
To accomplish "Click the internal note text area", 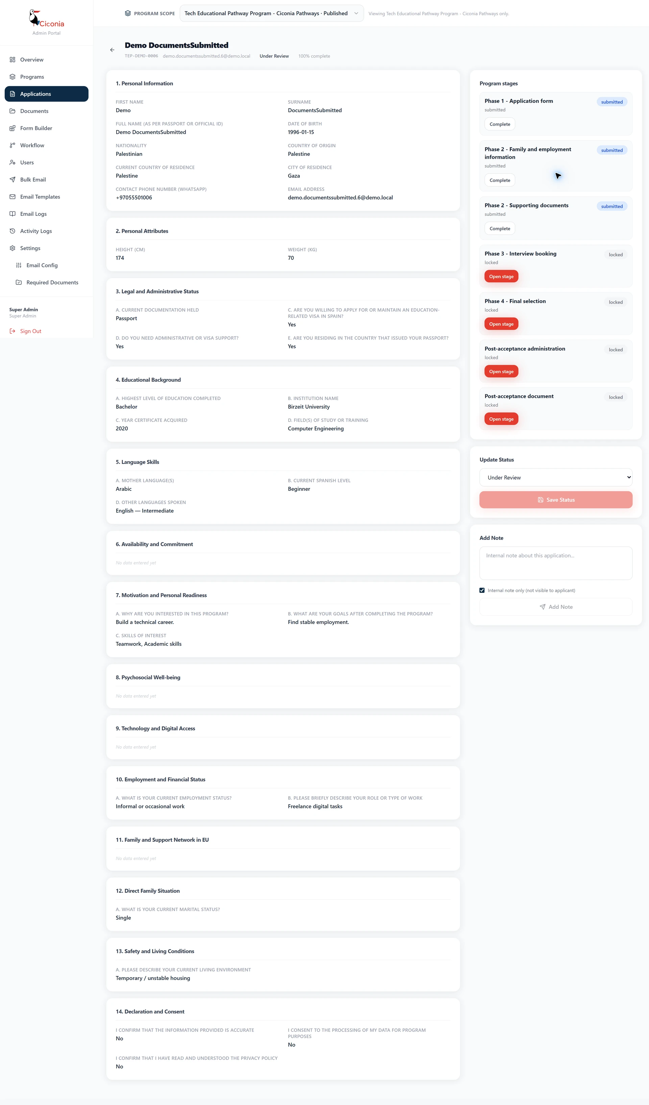I will (555, 563).
